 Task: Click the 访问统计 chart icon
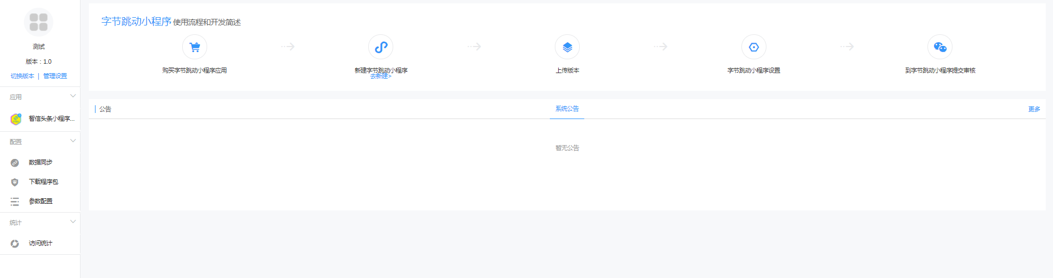point(15,244)
